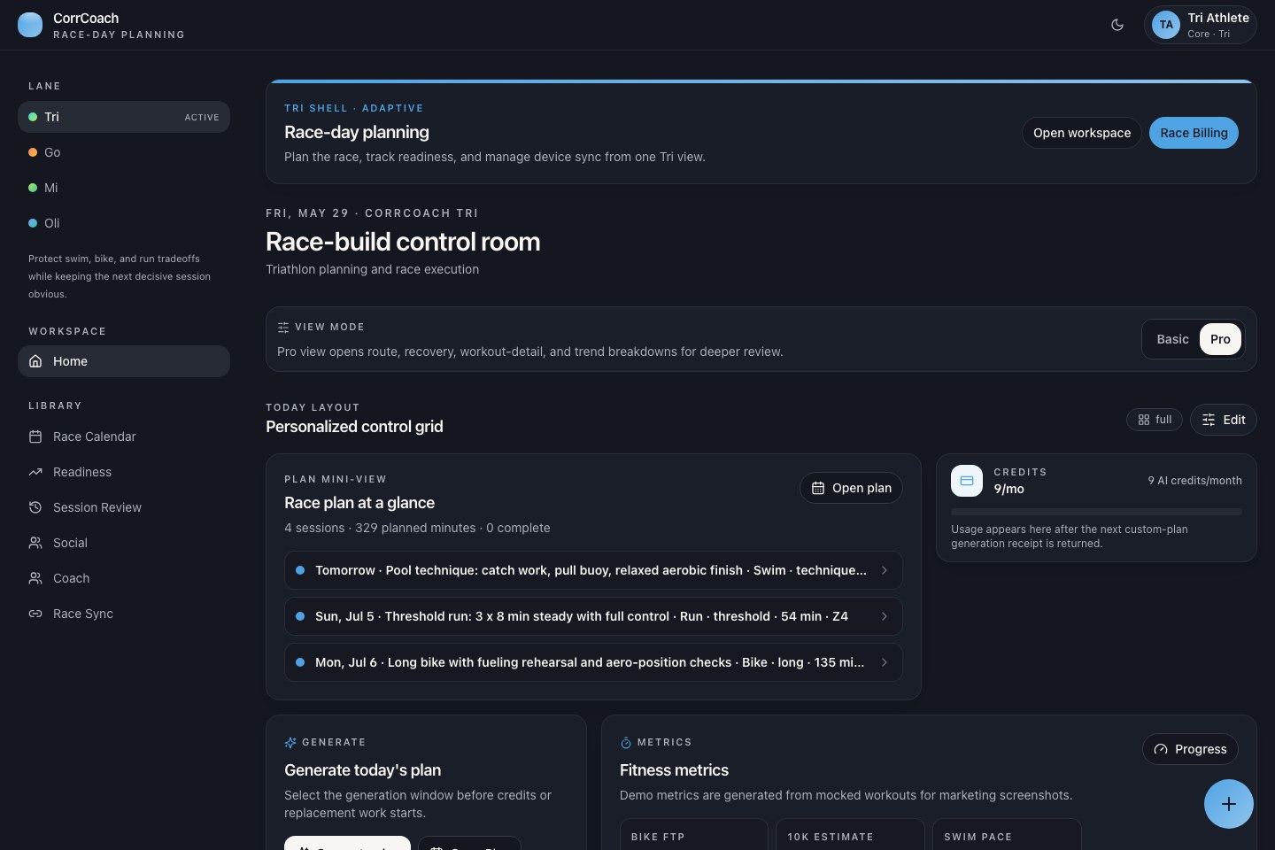
Task: Open the Tri Athlete account menu
Action: point(1201,25)
